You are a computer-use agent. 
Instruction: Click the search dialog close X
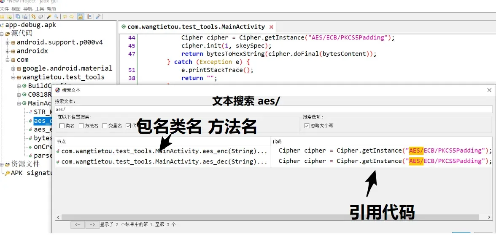[489, 90]
